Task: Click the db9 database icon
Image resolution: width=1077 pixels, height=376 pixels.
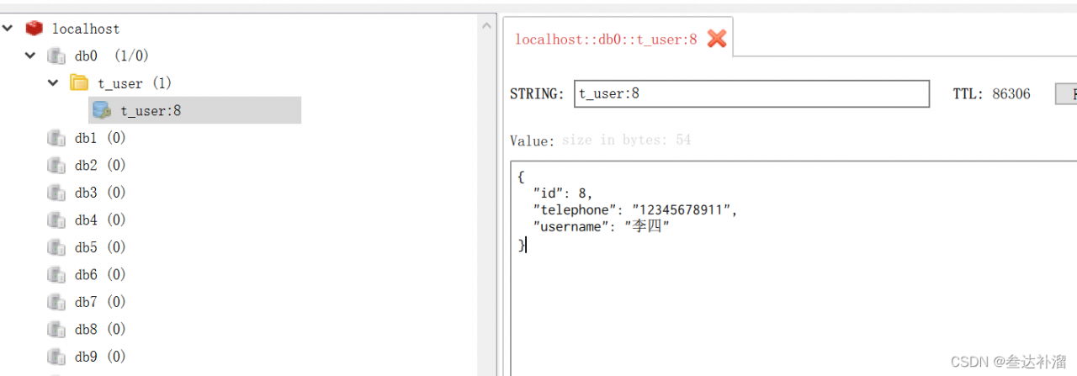Action: (56, 356)
